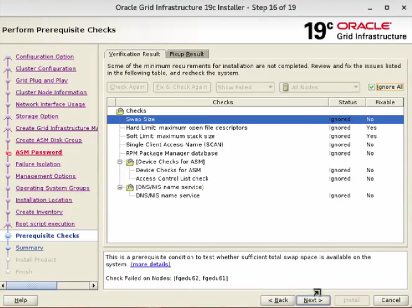This screenshot has width=412, height=308.
Task: Click the Checks column header
Action: (x=222, y=102)
